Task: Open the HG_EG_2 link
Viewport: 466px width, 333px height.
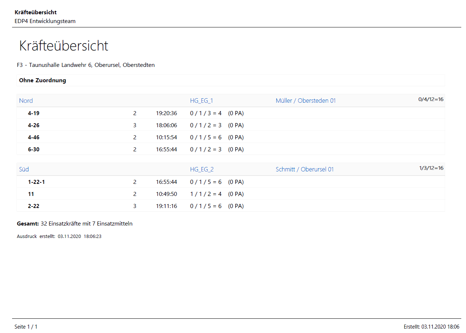Action: click(202, 169)
